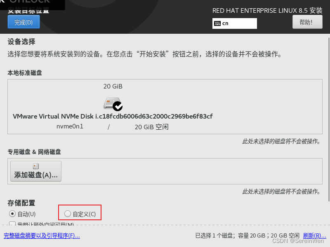Click the keyboard layout icon next to cn
Screen dimensions: 330x247
217,23
